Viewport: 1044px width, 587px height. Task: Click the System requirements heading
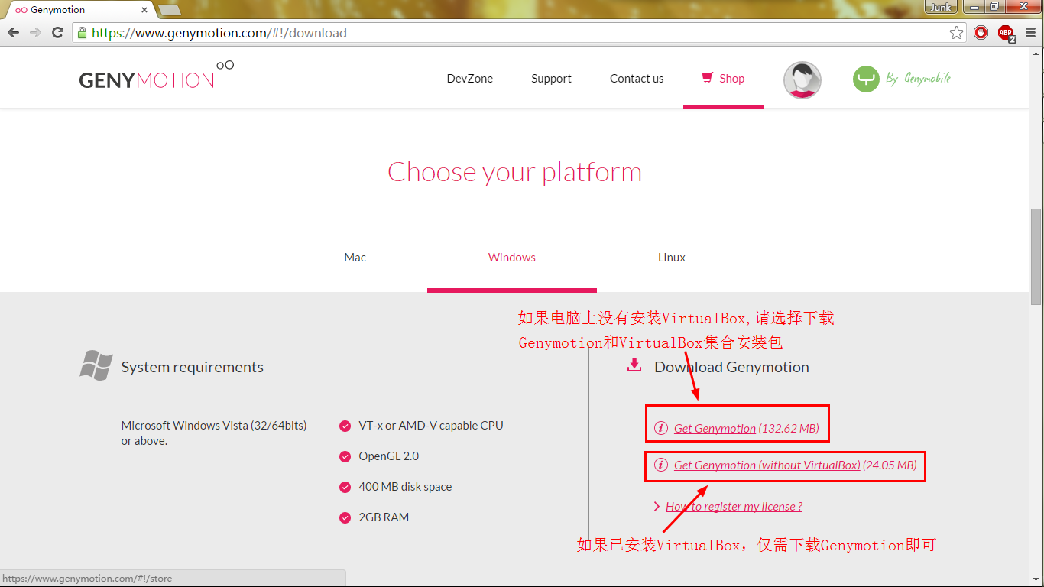[192, 368]
